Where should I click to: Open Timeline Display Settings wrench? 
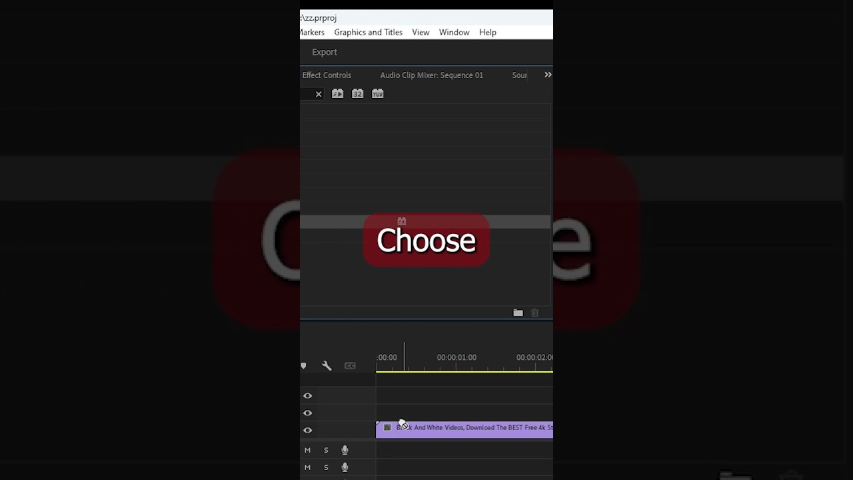coord(327,365)
